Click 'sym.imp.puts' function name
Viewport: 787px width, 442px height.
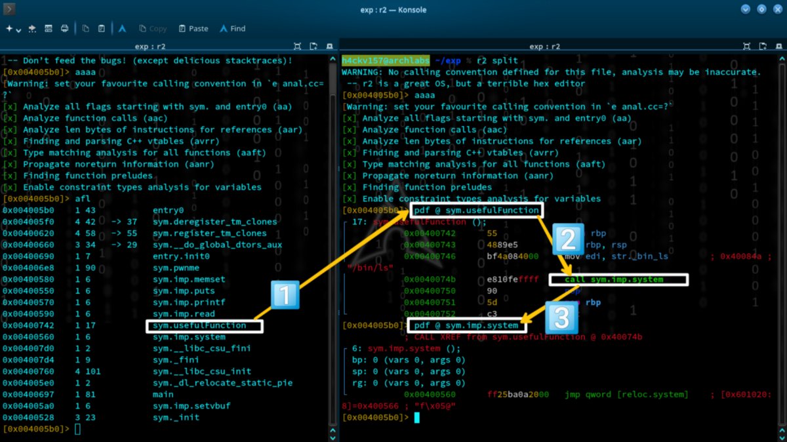pos(184,291)
